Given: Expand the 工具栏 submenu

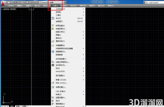Looking at the screenshot, I should coord(68,15).
